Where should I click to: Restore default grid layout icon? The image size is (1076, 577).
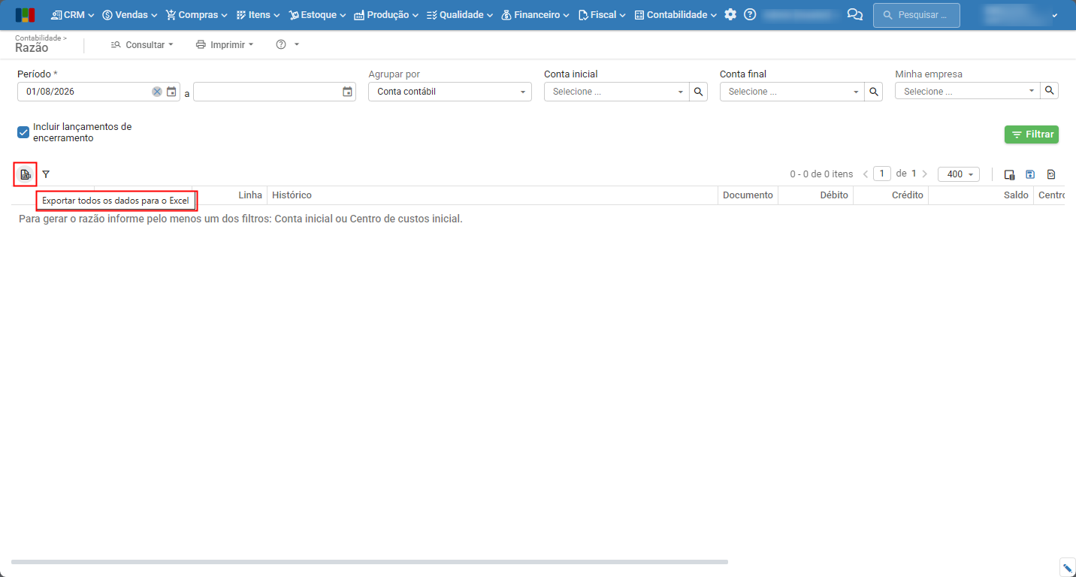tap(1051, 174)
